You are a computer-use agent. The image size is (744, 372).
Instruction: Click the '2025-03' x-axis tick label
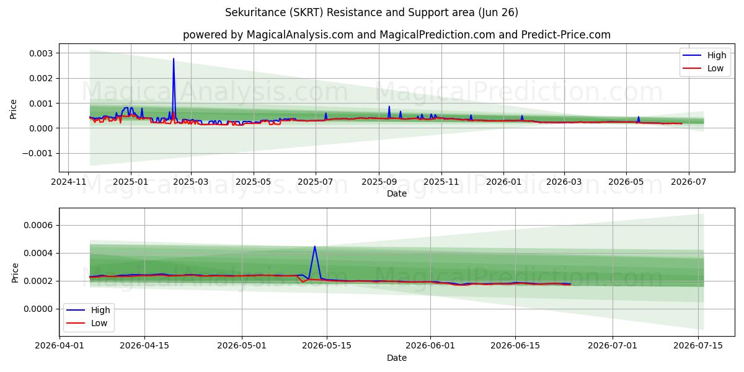pos(191,182)
